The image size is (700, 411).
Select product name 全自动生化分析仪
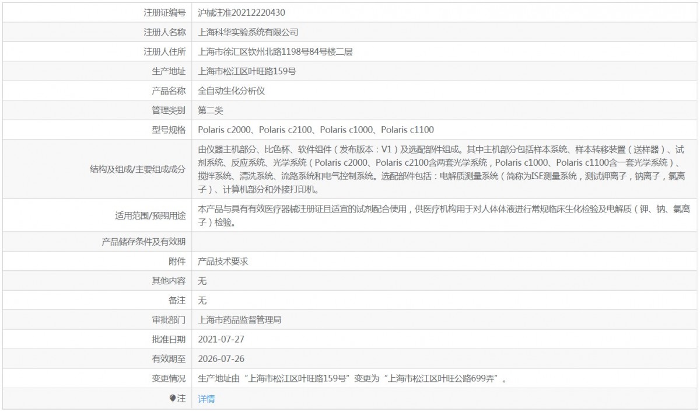pos(232,90)
